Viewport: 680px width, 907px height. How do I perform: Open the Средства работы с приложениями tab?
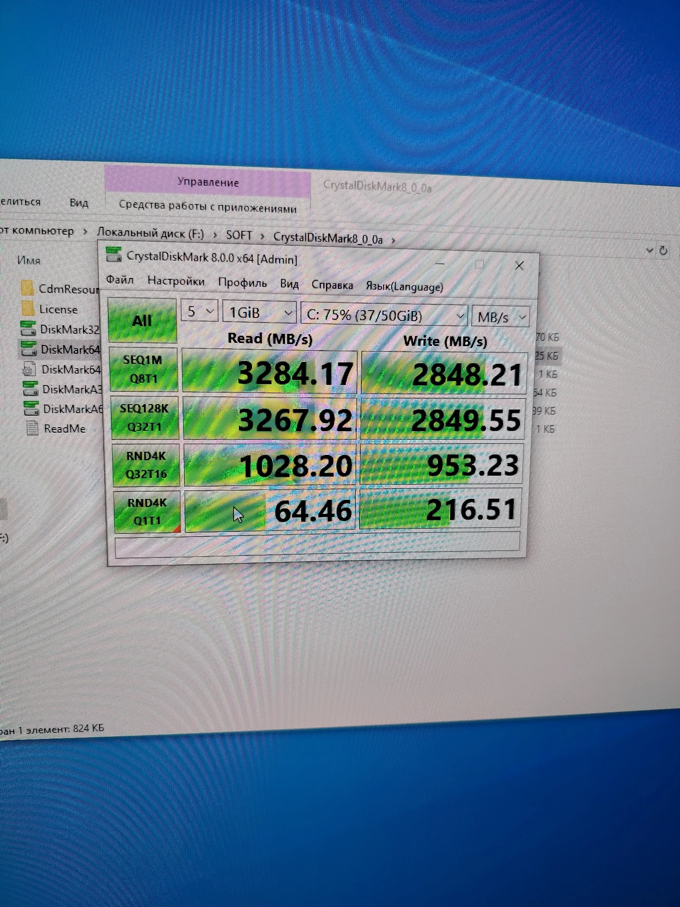click(x=208, y=206)
